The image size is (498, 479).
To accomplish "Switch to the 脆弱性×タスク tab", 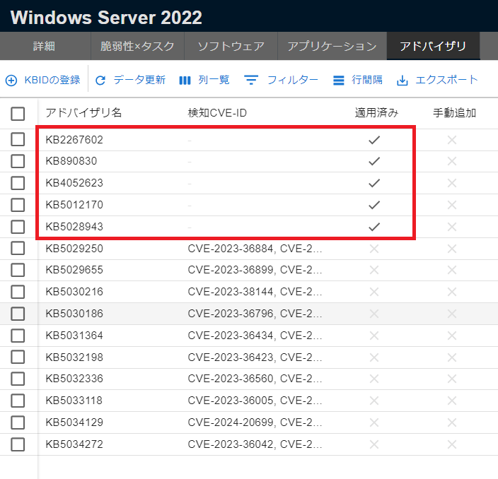I will click(x=137, y=46).
